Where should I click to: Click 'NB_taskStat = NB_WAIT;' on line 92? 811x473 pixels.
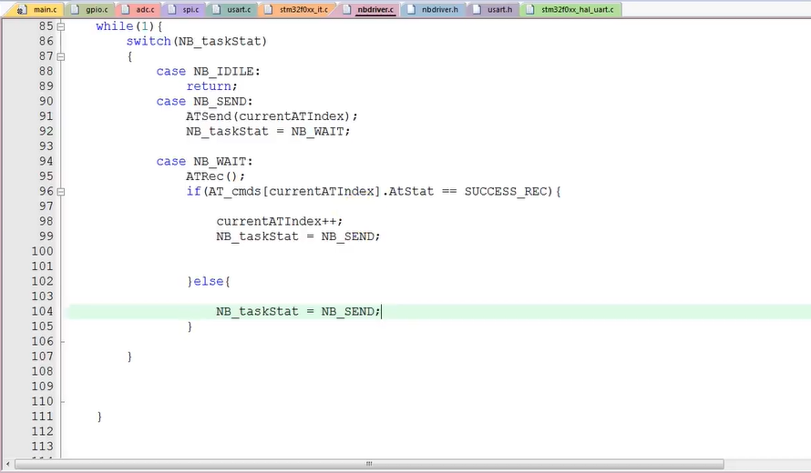(x=269, y=131)
